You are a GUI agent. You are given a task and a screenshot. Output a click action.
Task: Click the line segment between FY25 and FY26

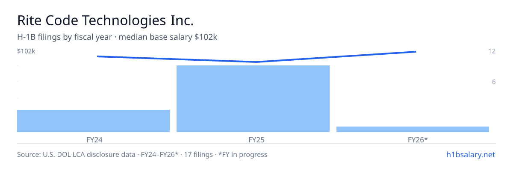click(336, 57)
